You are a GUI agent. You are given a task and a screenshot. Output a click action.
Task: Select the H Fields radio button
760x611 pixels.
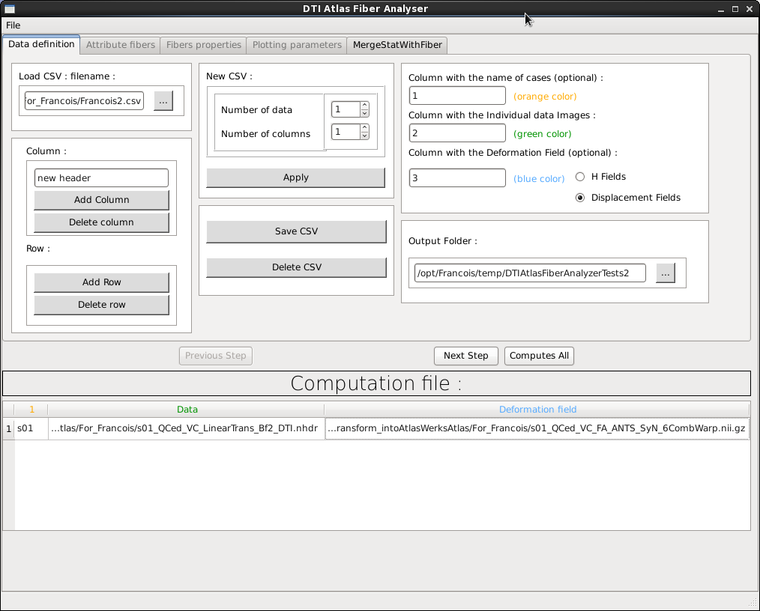[x=580, y=177]
